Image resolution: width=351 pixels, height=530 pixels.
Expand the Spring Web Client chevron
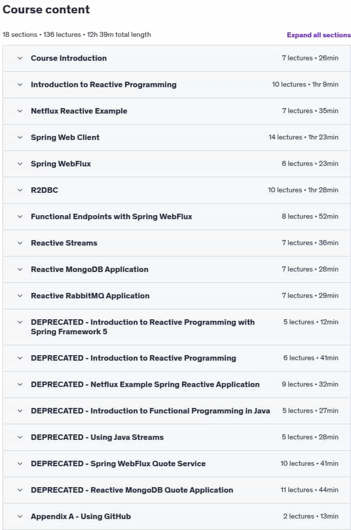click(x=20, y=137)
